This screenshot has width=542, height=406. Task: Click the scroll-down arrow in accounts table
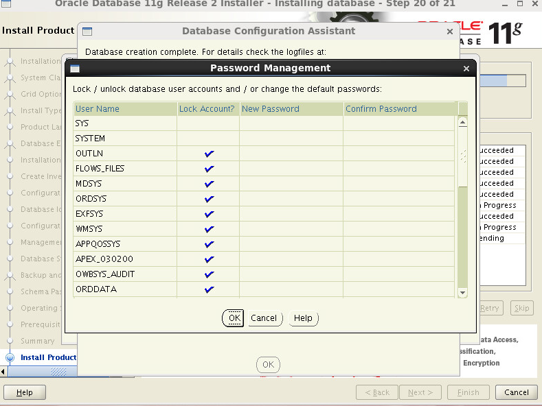pos(463,293)
